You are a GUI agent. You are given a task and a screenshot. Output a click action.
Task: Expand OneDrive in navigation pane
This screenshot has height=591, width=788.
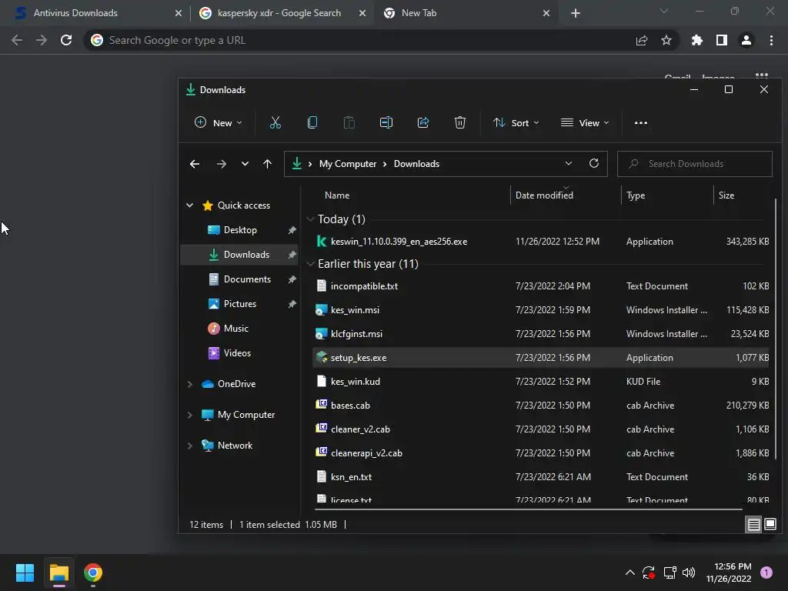pos(189,384)
